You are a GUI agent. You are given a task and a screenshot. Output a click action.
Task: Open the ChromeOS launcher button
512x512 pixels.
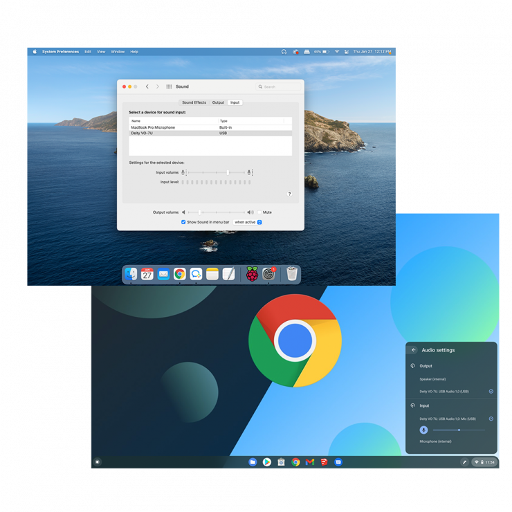(98, 462)
